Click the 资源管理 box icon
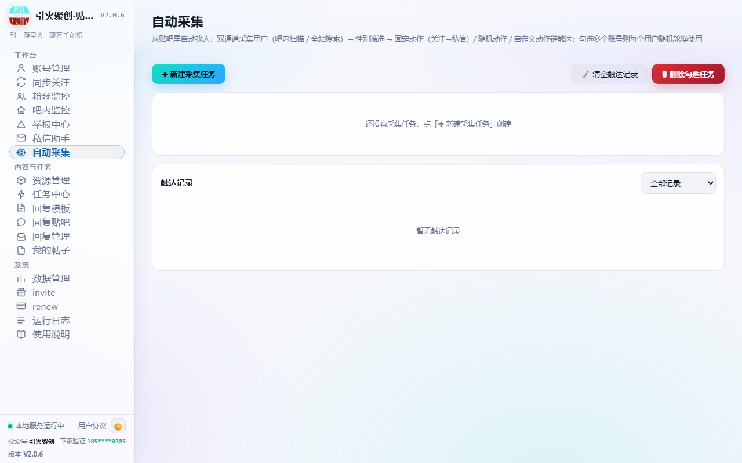This screenshot has height=463, width=742. tap(21, 180)
